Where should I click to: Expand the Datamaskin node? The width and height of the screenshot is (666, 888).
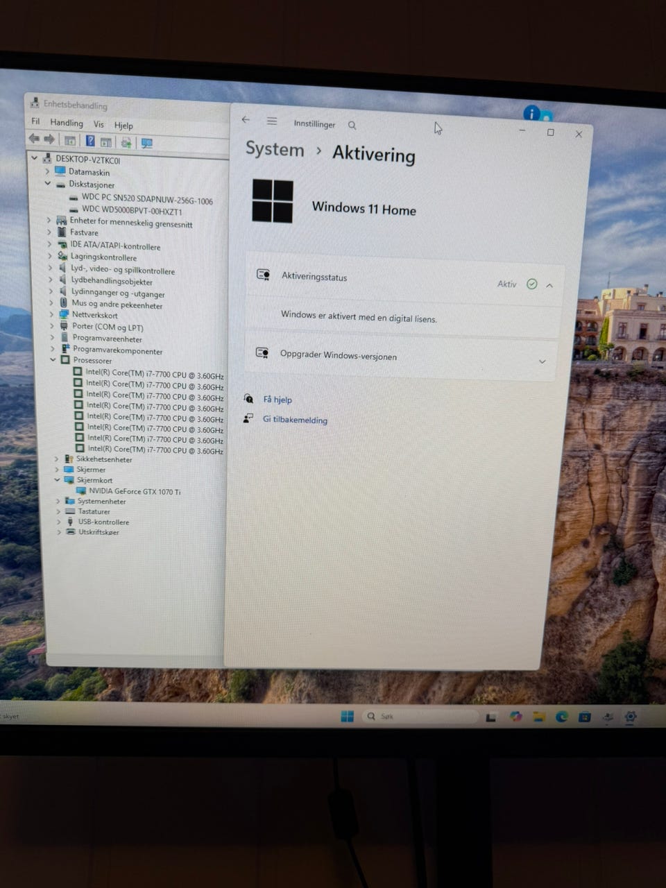(47, 171)
